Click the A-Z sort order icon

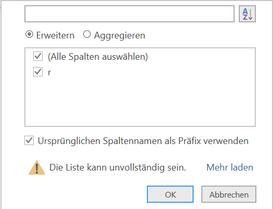(x=247, y=14)
